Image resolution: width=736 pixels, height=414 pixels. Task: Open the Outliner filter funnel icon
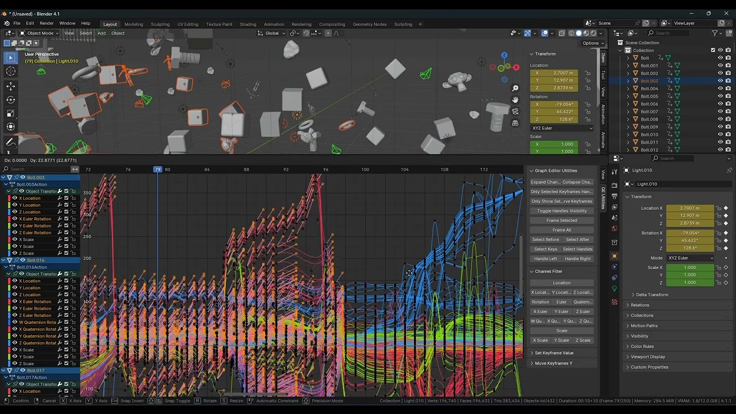(715, 33)
